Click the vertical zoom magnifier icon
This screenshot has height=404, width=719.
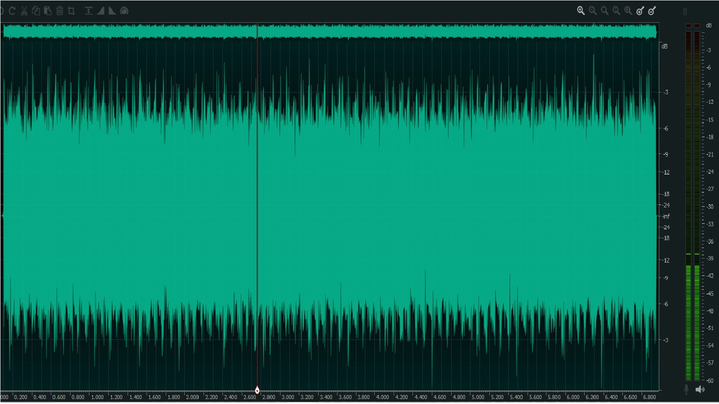tap(616, 11)
